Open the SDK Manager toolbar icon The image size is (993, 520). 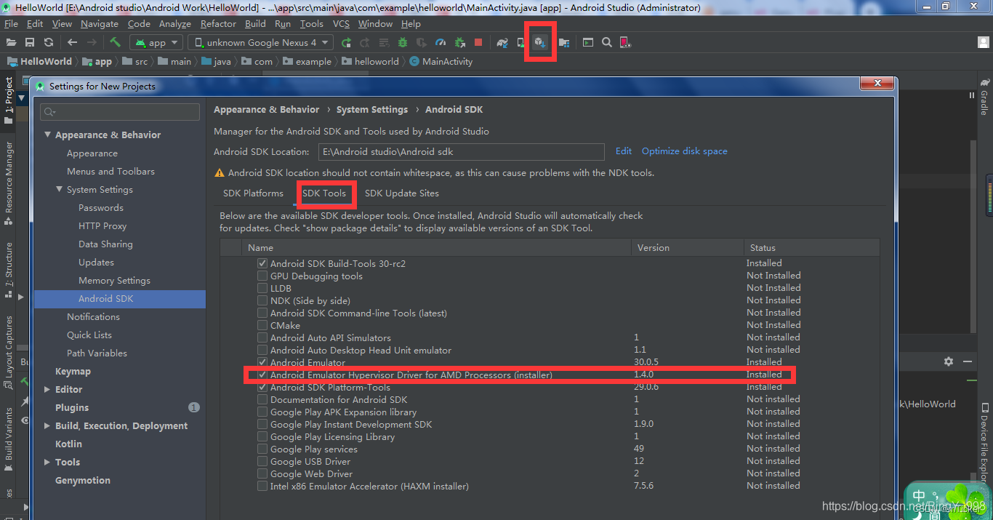click(x=540, y=43)
